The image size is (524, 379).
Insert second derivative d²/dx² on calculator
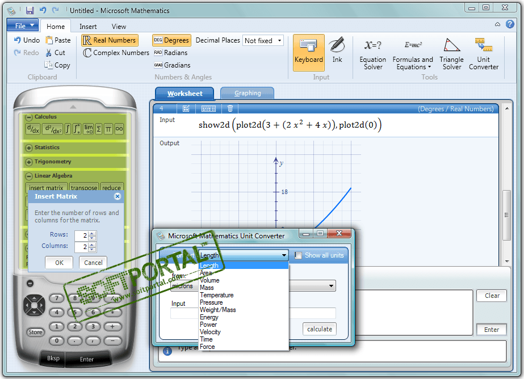tap(53, 129)
